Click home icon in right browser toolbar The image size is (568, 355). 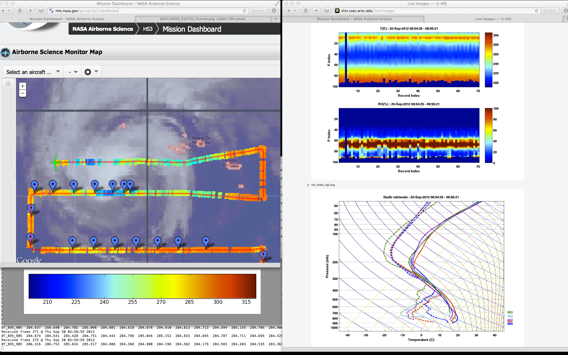(306, 11)
